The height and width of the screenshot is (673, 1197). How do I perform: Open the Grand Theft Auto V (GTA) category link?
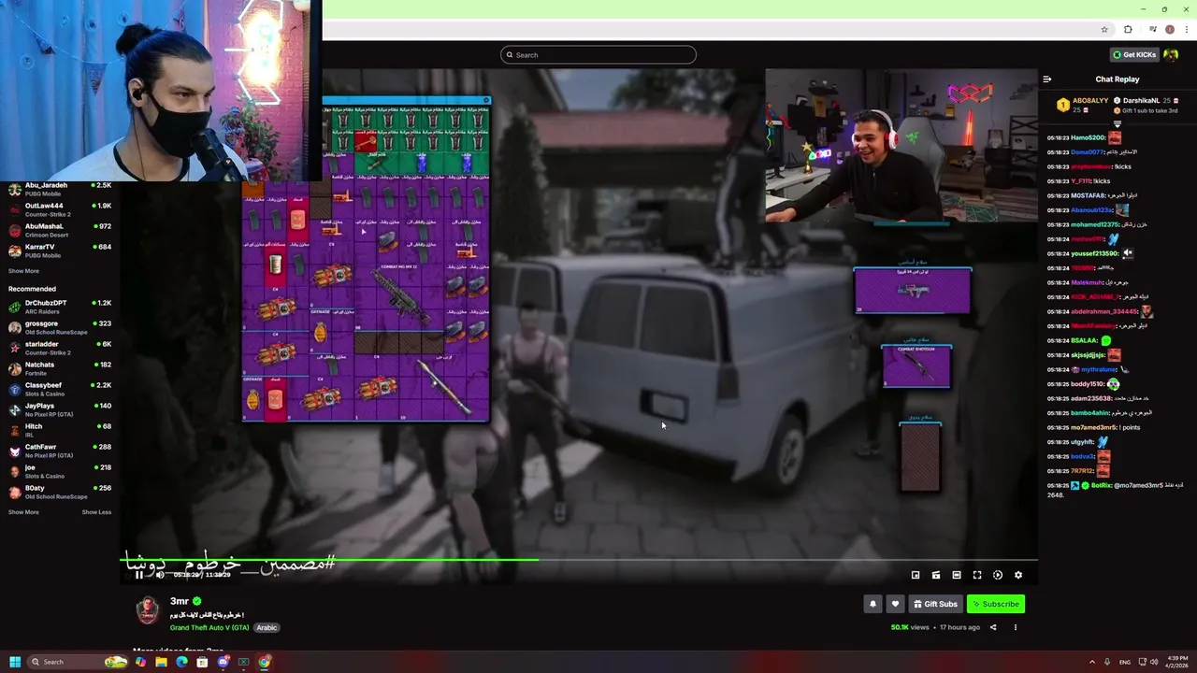click(x=209, y=627)
